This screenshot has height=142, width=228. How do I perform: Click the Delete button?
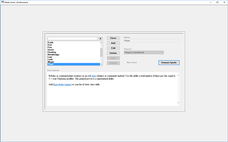113,53
